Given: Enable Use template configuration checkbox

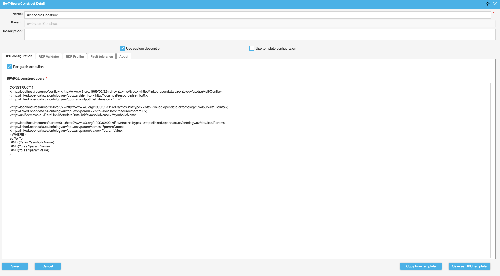Looking at the screenshot, I should (252, 49).
